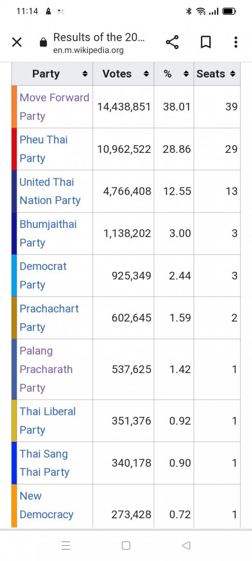Tap the padlock site security icon
This screenshot has height=561, width=252.
tap(43, 43)
